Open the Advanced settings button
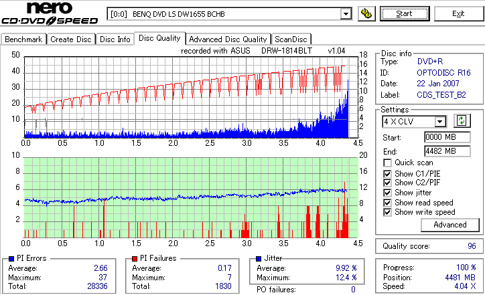 click(450, 225)
